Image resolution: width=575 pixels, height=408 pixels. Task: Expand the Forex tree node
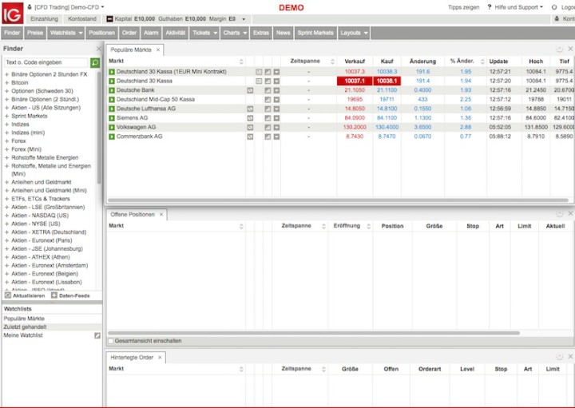point(6,141)
